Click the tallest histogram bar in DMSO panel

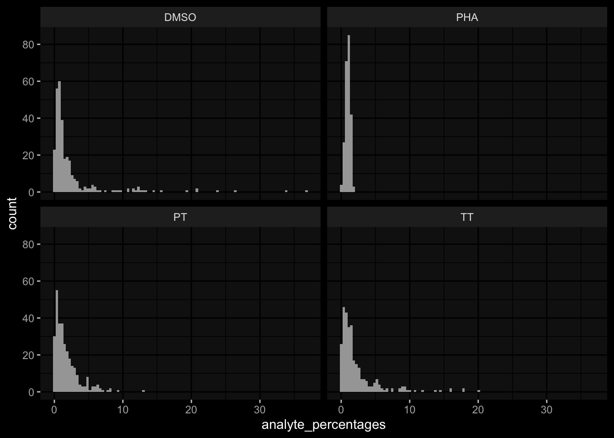tap(59, 137)
